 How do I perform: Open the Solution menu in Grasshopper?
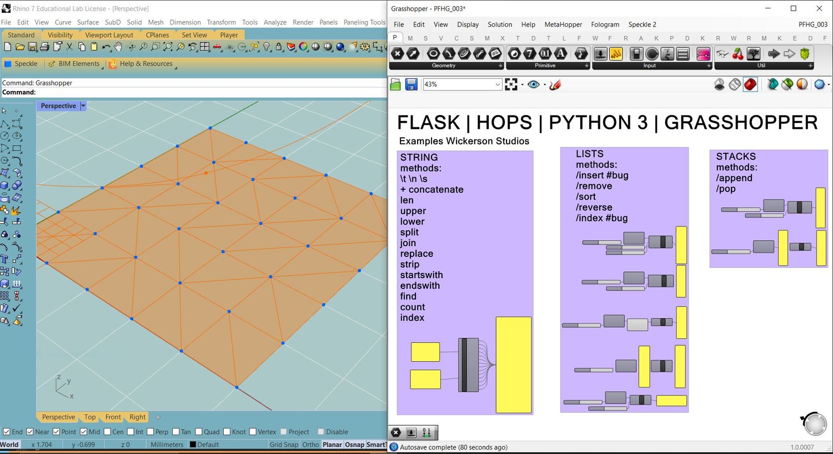coord(500,24)
